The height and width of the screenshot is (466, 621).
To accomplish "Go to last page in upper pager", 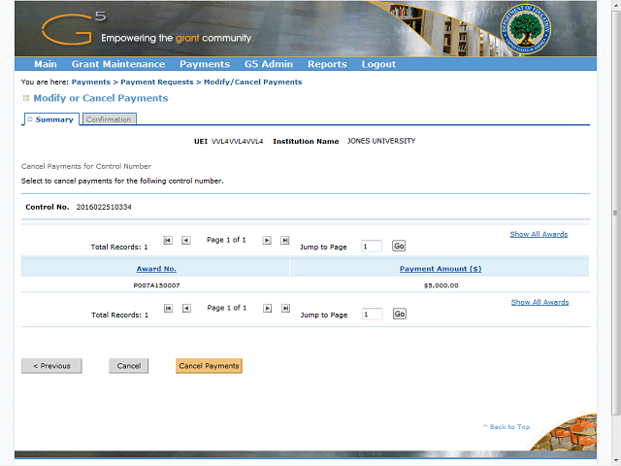I will click(x=284, y=240).
